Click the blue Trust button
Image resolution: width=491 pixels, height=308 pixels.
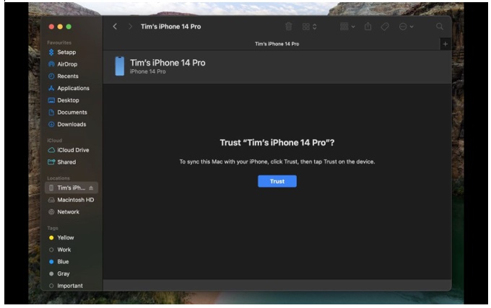pos(277,181)
